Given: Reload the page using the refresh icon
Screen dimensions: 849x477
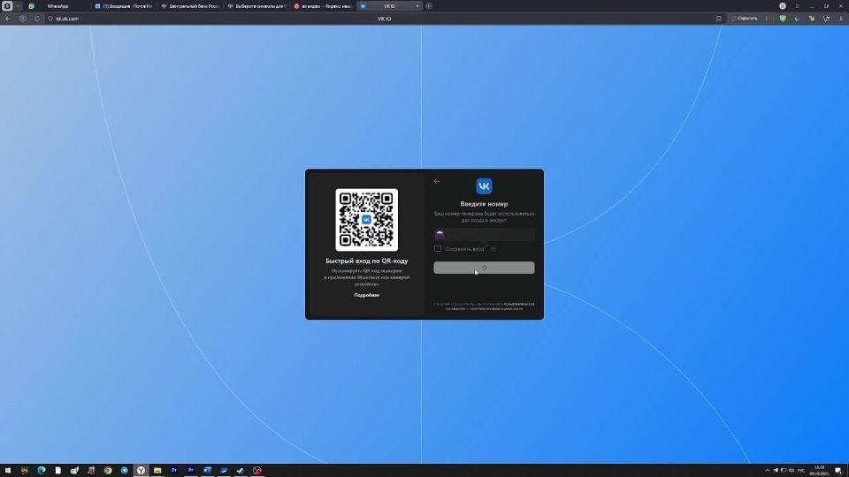Looking at the screenshot, I should point(37,18).
